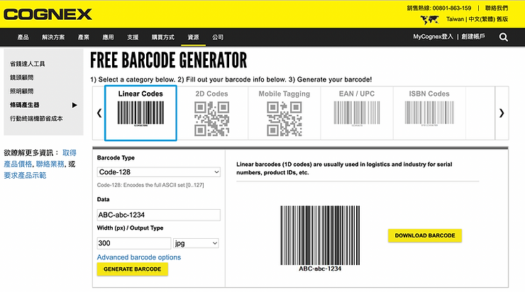Click the 聯絡業務 link

[50, 164]
